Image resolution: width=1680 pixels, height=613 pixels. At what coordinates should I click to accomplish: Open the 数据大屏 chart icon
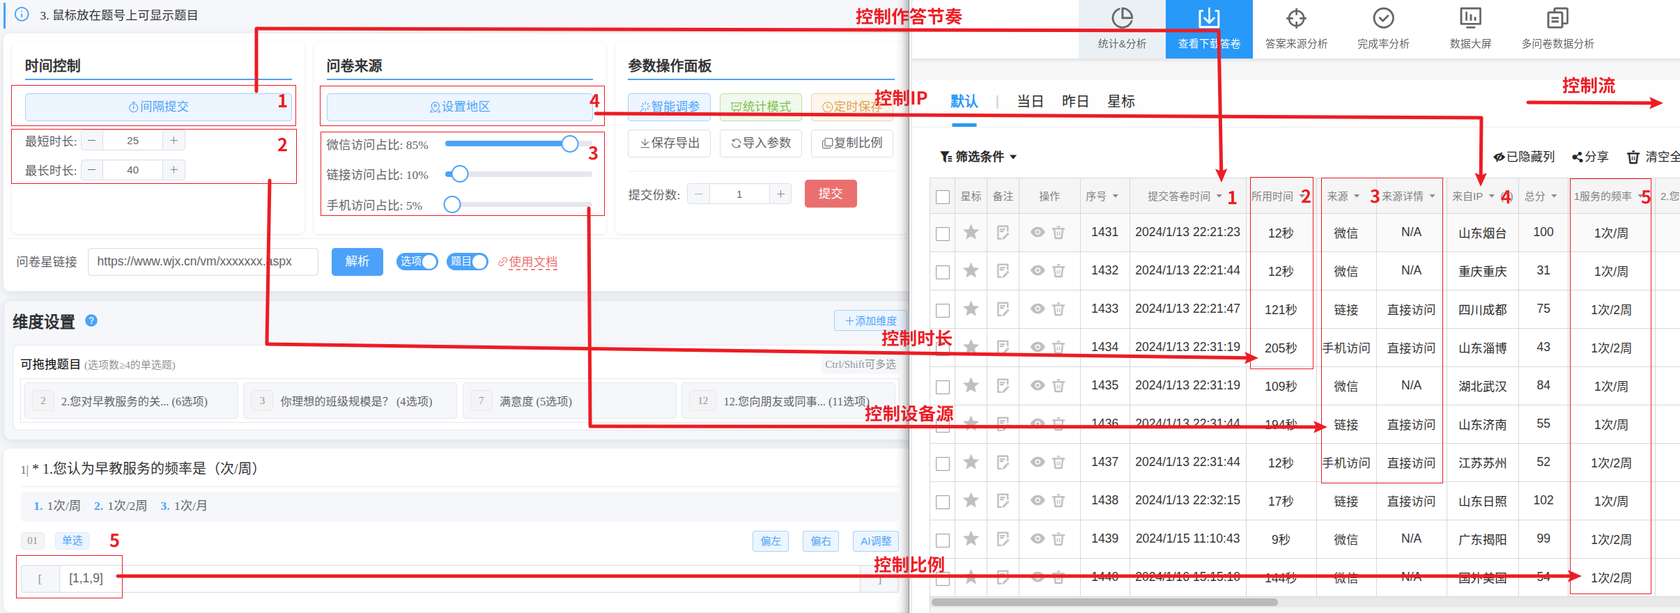(1470, 18)
